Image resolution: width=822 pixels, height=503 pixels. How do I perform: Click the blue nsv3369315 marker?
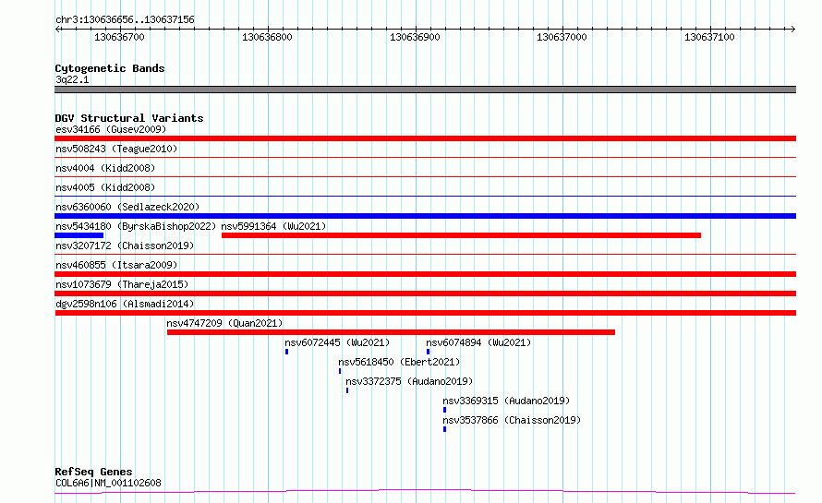[444, 410]
